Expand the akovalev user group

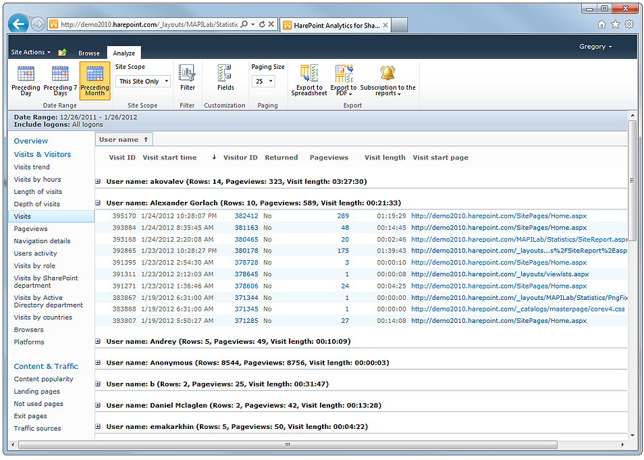pos(98,182)
